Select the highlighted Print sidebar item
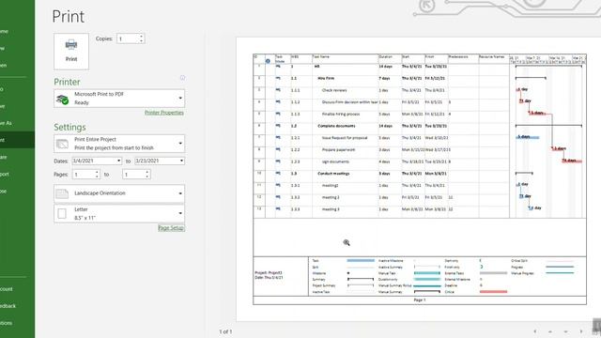The width and height of the screenshot is (601, 338). 17,140
